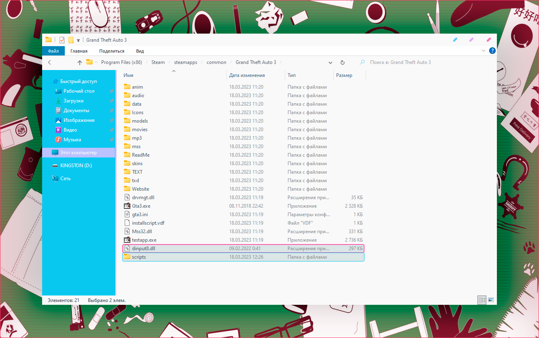Click the Рабочий стол desktop icon in sidebar

click(58, 91)
